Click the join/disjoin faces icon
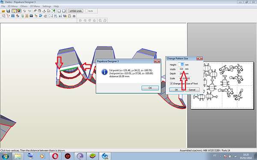The image size is (257, 160). 8,16
